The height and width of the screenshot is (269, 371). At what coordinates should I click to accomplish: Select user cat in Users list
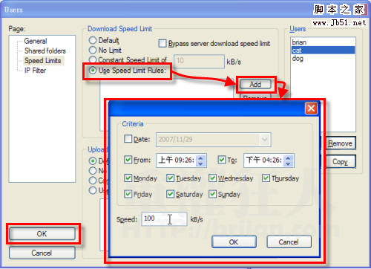(323, 51)
